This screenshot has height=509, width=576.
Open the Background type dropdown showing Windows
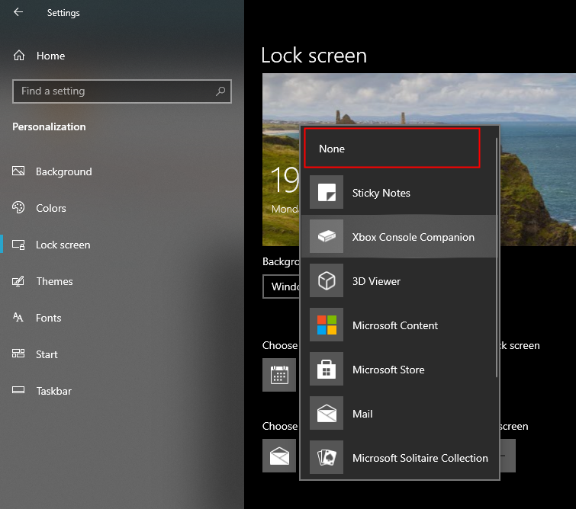[282, 287]
